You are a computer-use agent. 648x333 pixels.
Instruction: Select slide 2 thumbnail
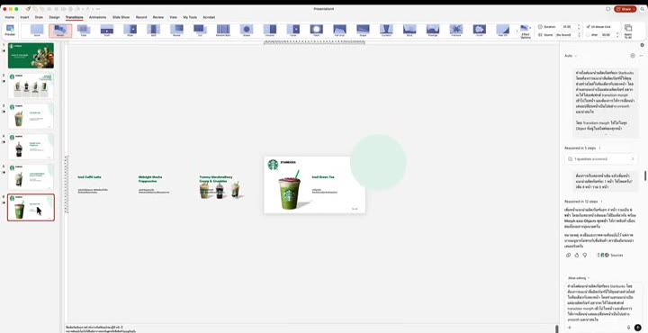31,85
